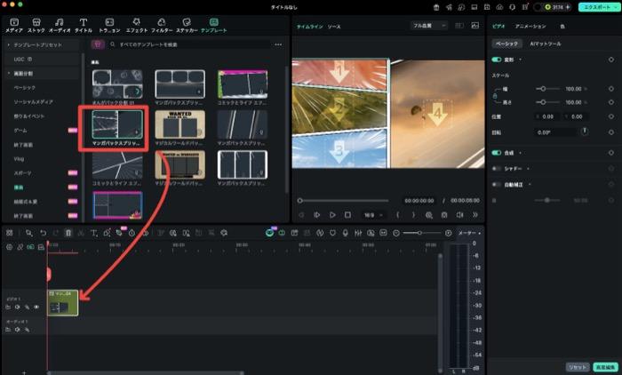
Task: Open the フル画質 preview quality dropdown
Action: pyautogui.click(x=429, y=26)
